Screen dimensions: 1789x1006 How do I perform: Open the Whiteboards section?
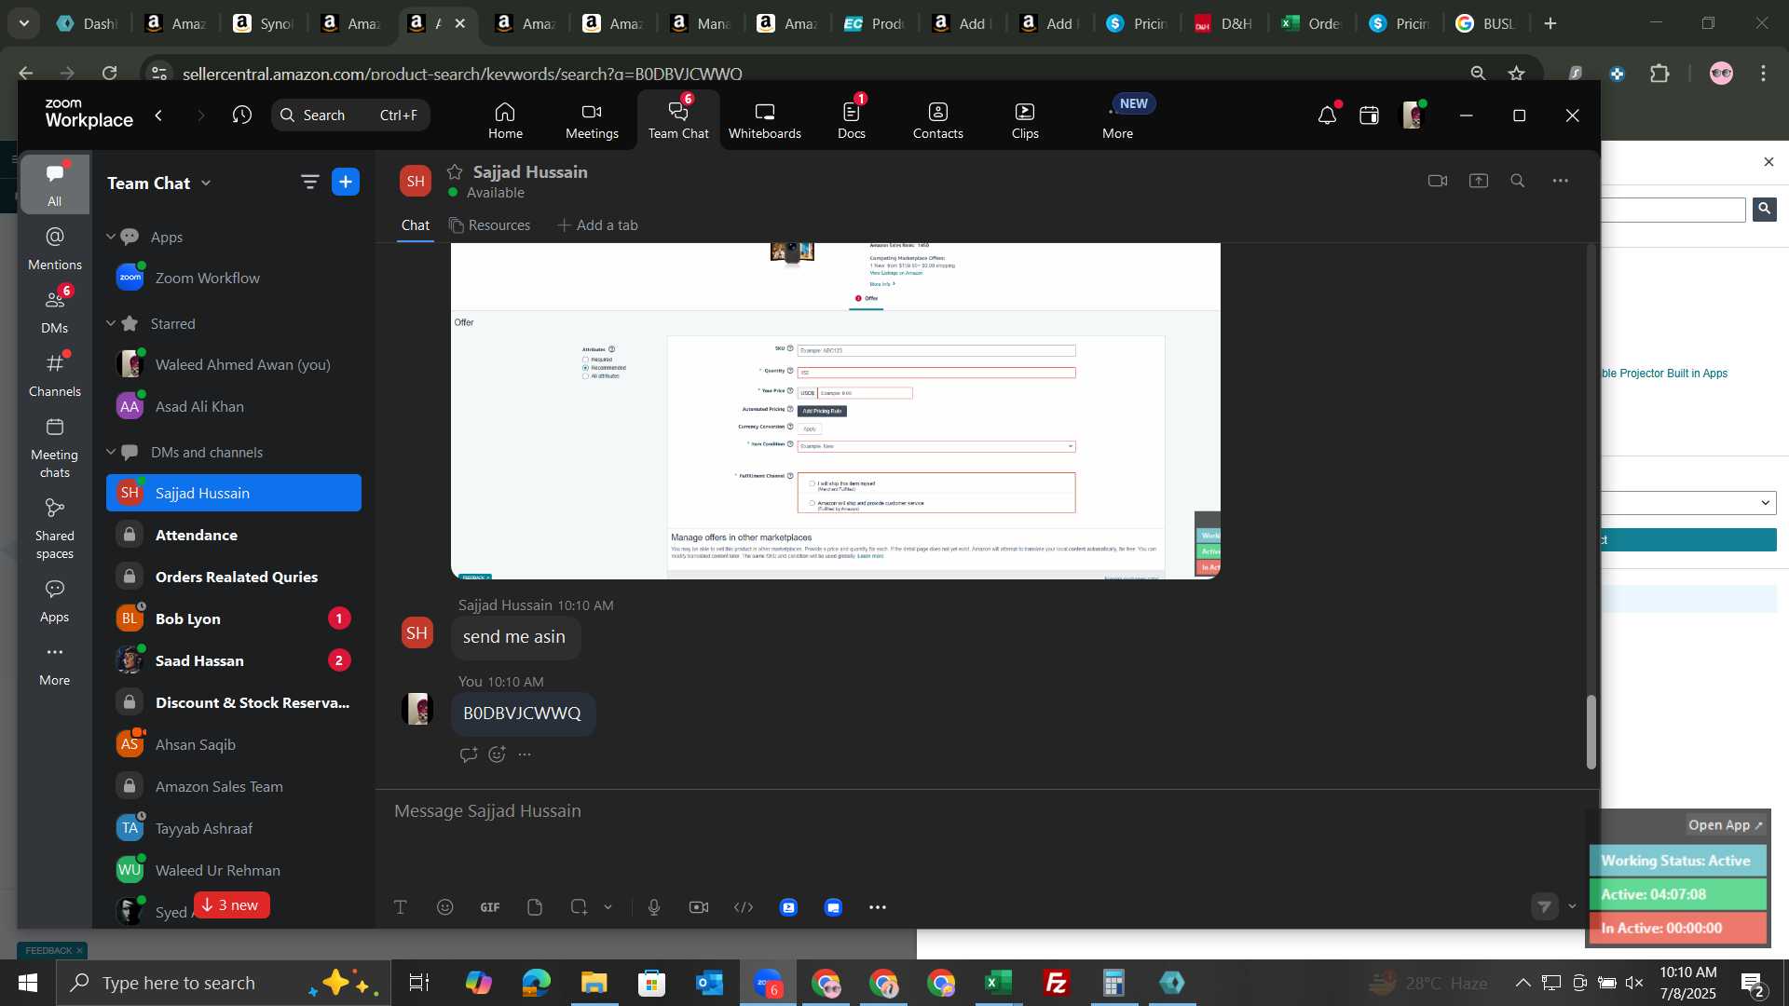point(765,120)
